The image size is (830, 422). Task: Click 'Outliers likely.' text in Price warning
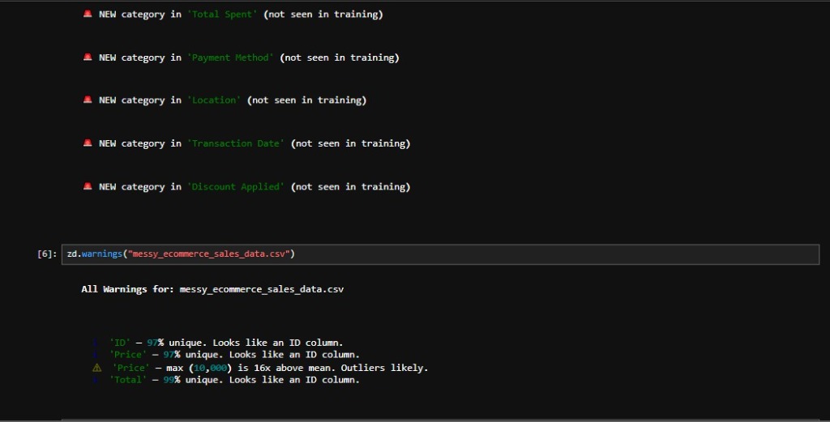click(384, 368)
